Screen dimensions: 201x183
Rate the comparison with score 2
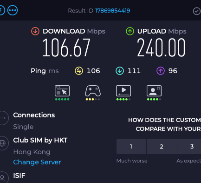coord(162,146)
